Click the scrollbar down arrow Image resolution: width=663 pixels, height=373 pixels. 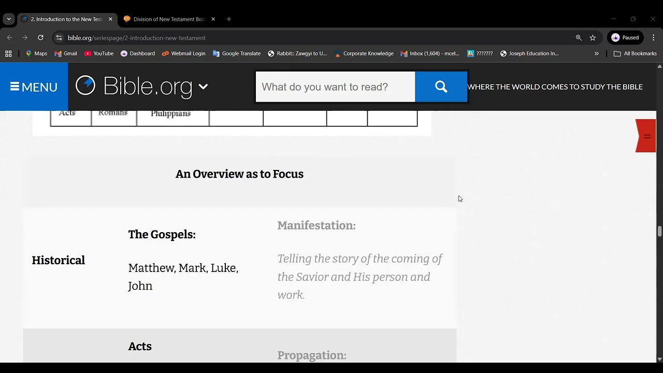pos(659,359)
